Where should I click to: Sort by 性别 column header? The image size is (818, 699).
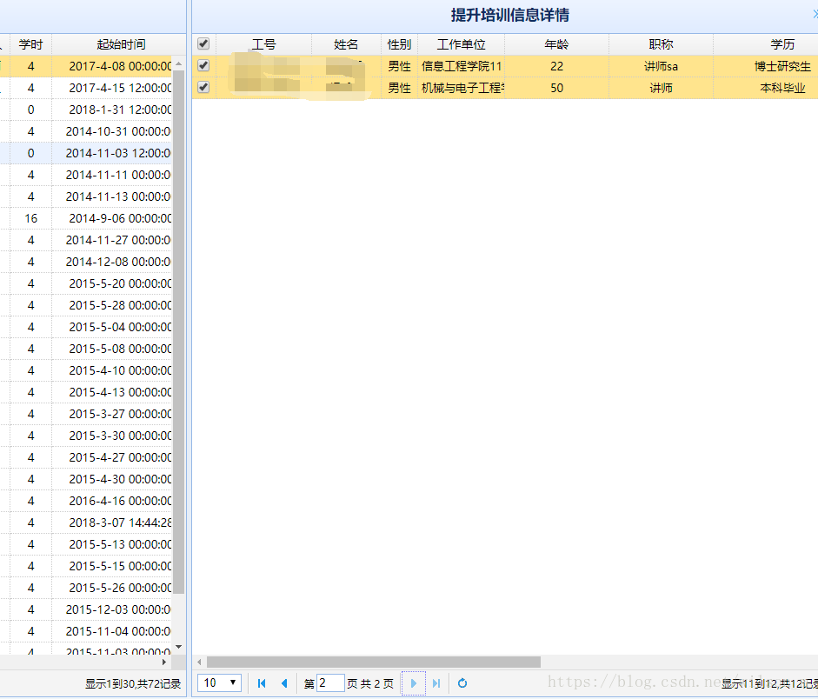click(x=400, y=44)
